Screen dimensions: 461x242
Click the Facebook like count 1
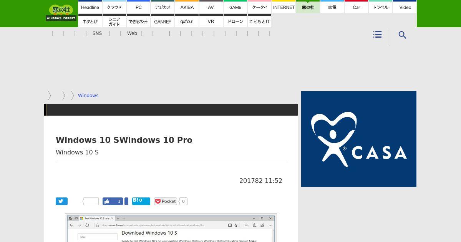click(119, 201)
